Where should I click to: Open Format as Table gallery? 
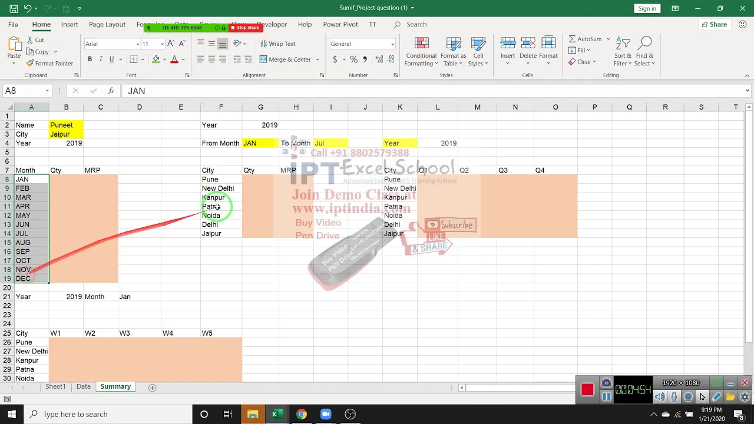[454, 52]
